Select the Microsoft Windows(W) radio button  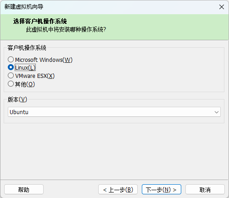point(11,60)
